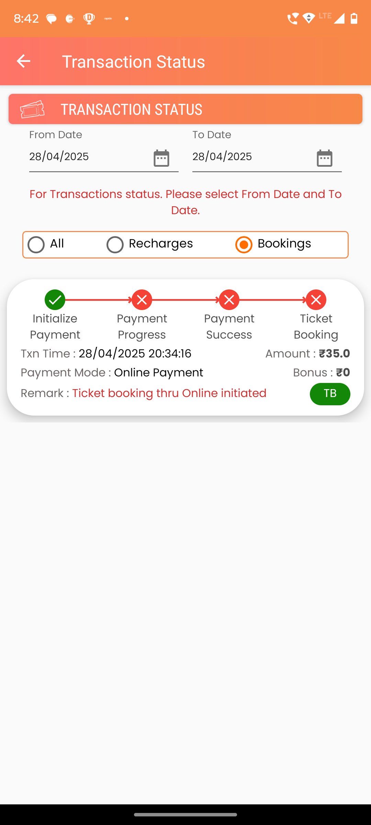Tap the TRANSACTION STATUS banner
The image size is (371, 825).
coord(185,109)
